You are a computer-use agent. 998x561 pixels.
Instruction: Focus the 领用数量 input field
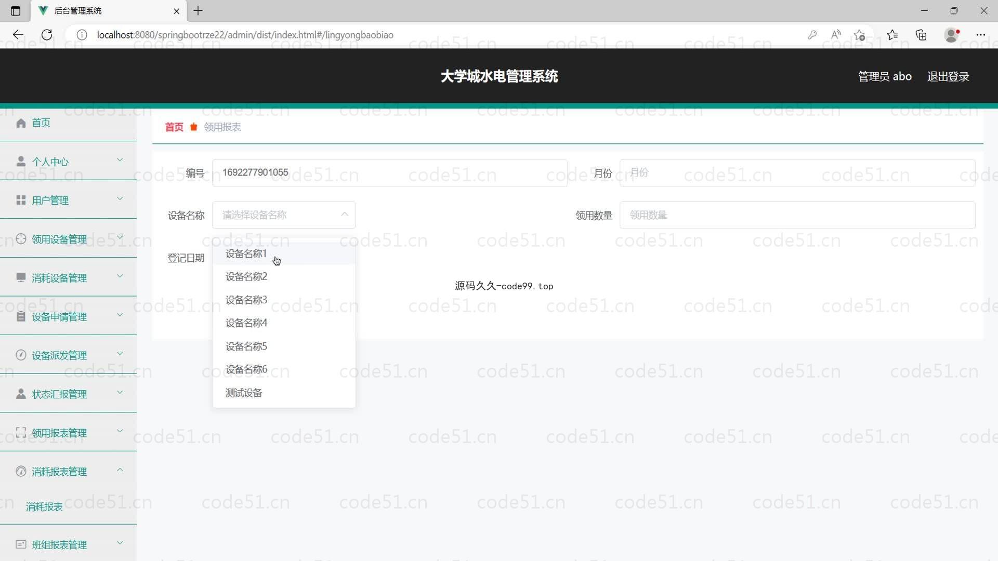click(797, 215)
